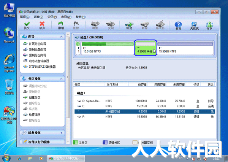Click the green 主分区 legend swatch
This screenshot has height=162, width=228.
click(x=75, y=143)
